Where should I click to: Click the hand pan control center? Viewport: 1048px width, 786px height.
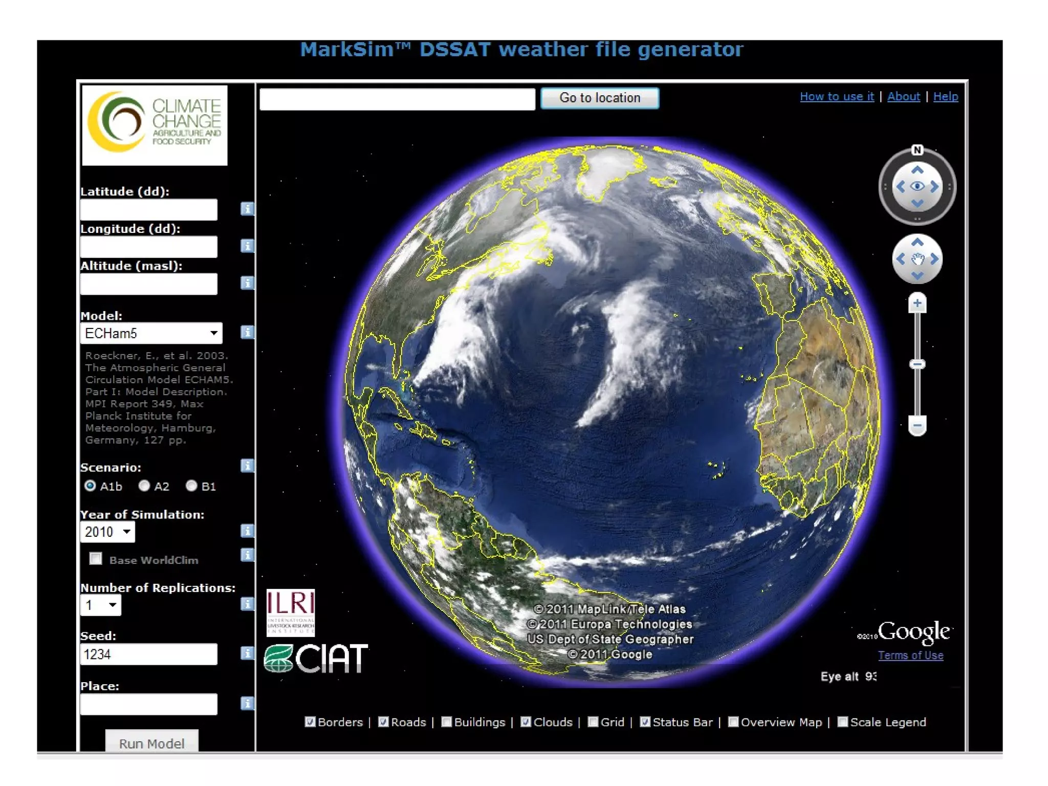click(x=917, y=259)
